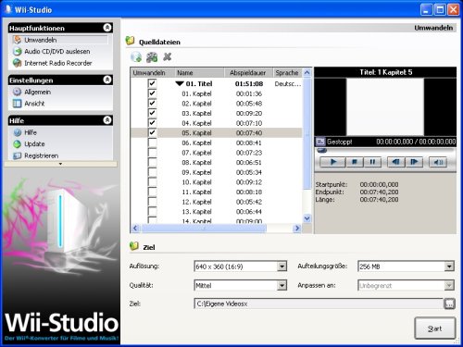Screen dimensions: 463x347
Task: Click the add video film-reel icon
Action: coord(152,56)
